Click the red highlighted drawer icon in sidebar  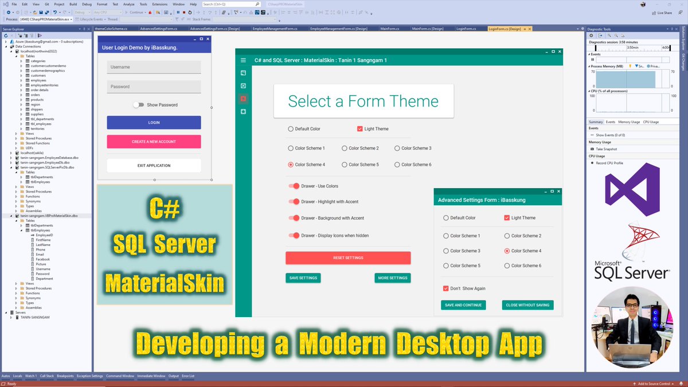pos(243,99)
